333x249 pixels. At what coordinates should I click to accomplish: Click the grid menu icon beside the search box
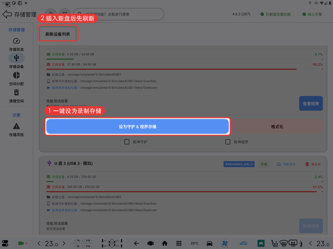(65, 14)
